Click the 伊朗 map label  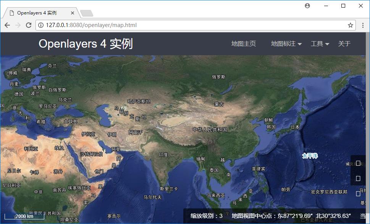(112, 134)
